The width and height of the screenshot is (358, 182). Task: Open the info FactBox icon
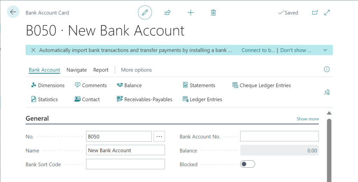pyautogui.click(x=327, y=69)
